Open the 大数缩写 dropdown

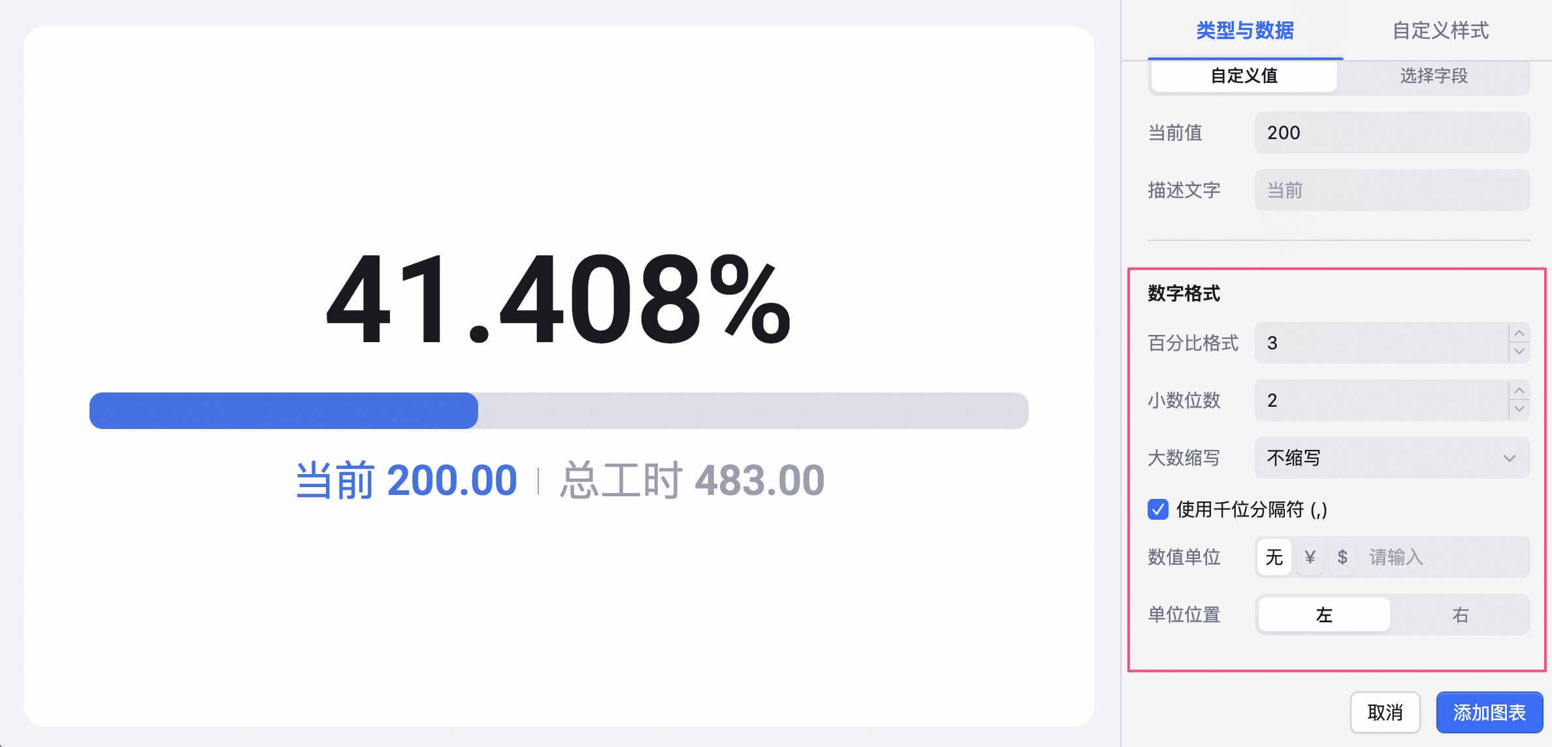click(x=1392, y=458)
